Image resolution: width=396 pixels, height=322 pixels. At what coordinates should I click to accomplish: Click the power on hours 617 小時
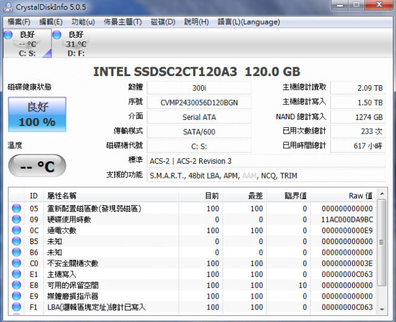point(358,146)
